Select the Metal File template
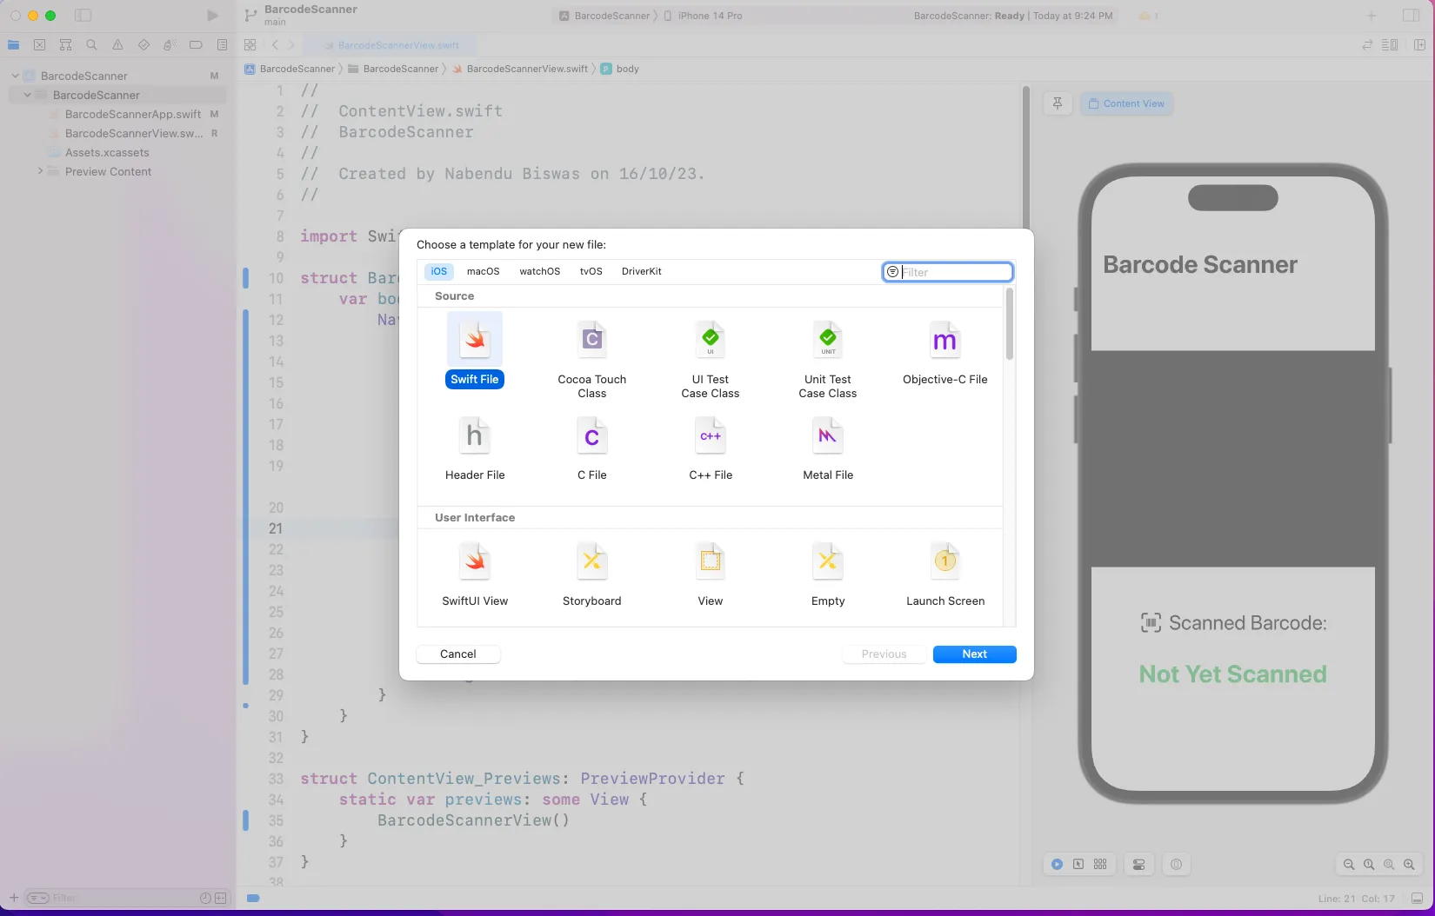 tap(828, 448)
